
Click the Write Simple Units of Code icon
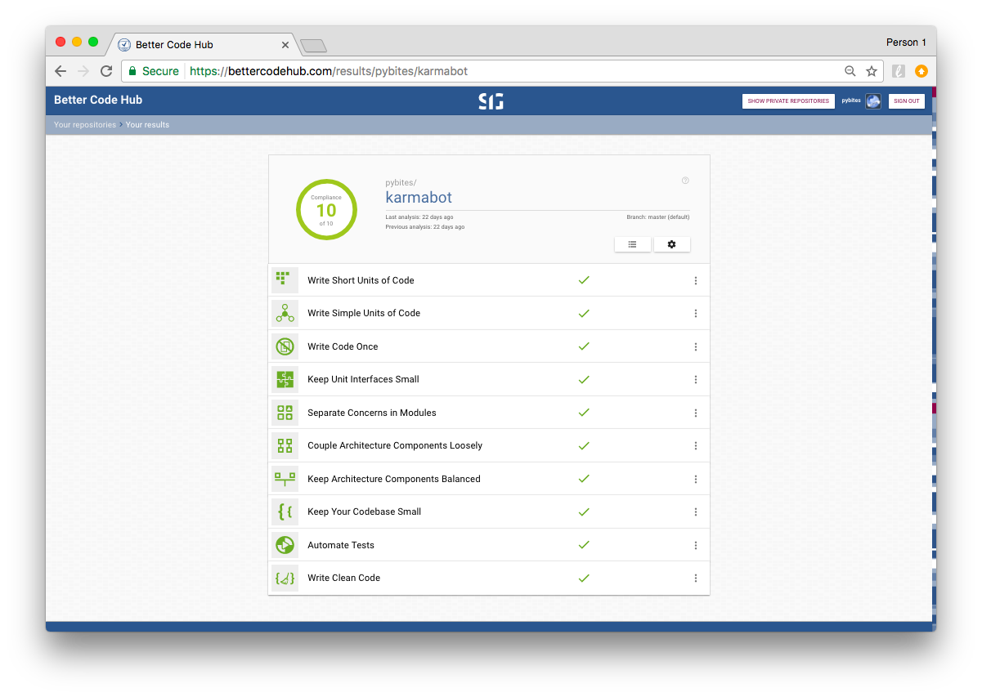pos(284,313)
